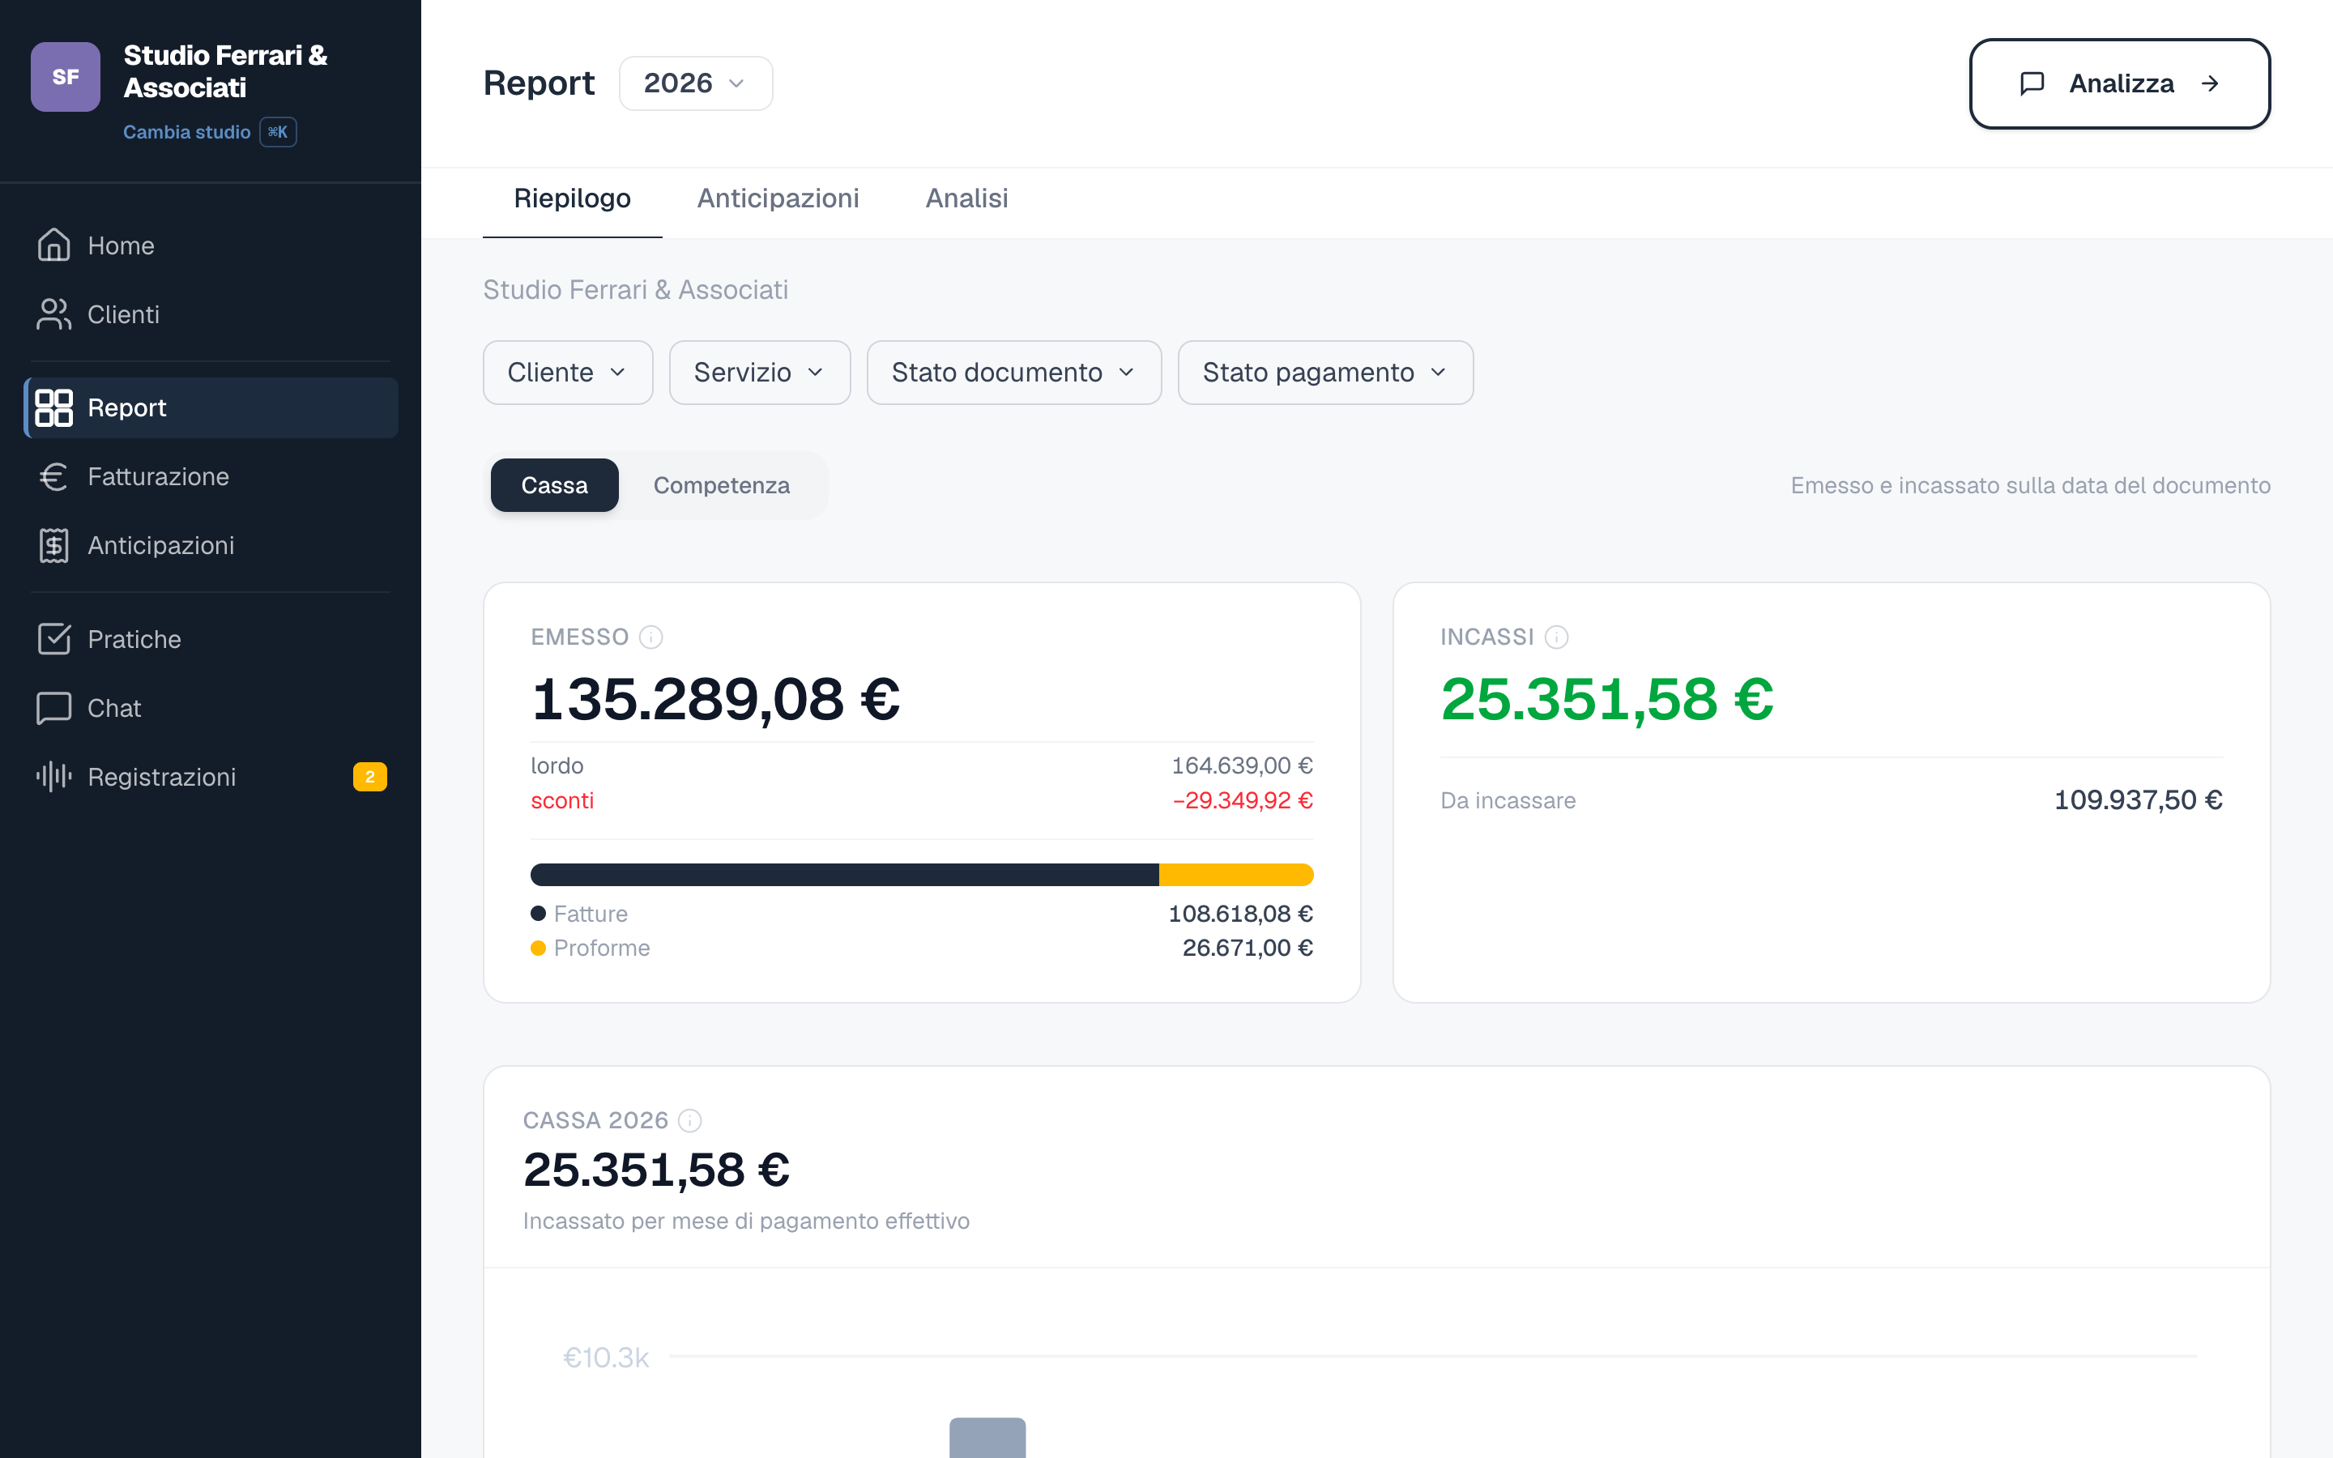Click the yellow Proforme legend dot
The image size is (2333, 1458).
539,948
